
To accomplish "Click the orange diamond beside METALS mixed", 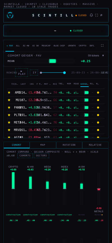I will point(102,215).
